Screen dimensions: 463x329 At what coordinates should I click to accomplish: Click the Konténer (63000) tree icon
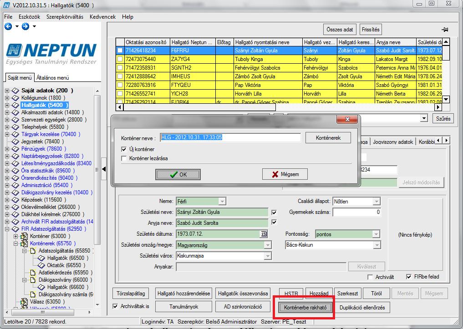(24, 236)
